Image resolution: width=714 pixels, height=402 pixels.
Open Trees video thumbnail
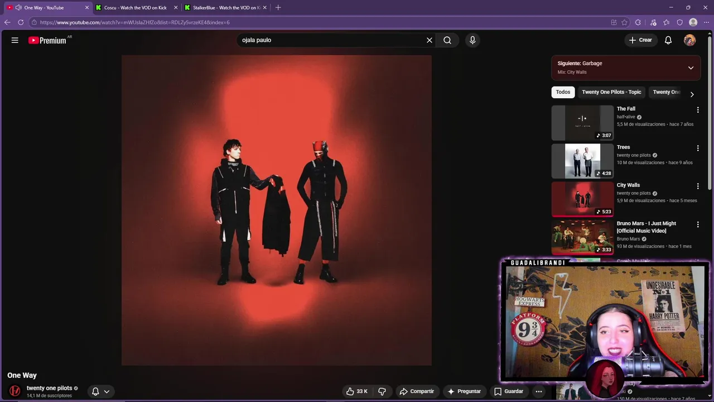[x=582, y=161]
